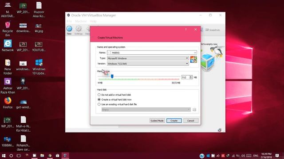
Task: Open the Snapshots button in VirtualBox Manager
Action: [x=213, y=30]
